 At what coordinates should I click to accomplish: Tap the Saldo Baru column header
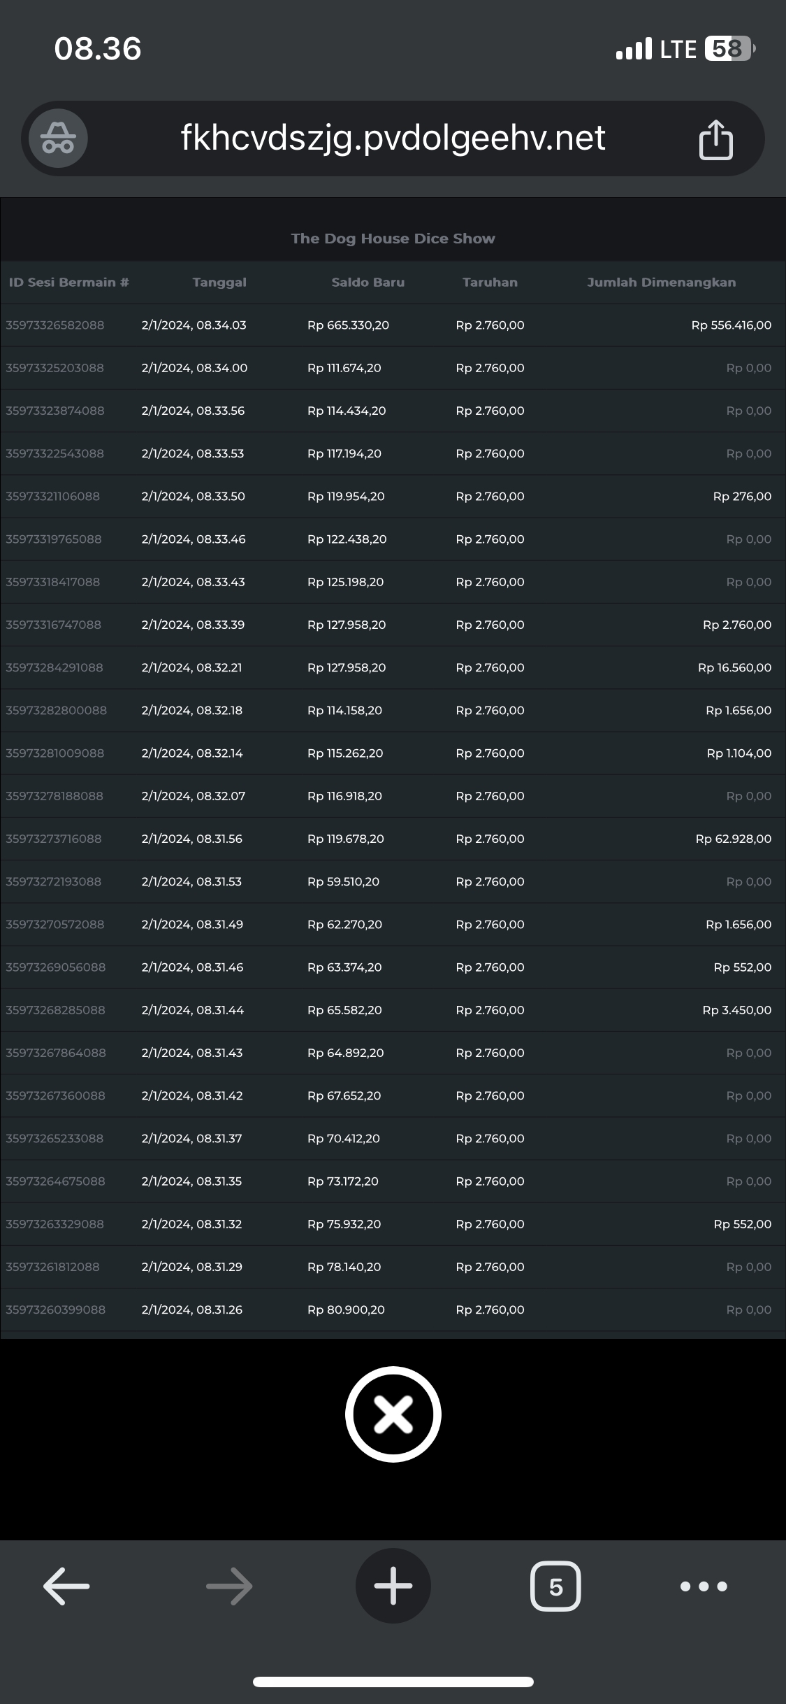coord(367,283)
